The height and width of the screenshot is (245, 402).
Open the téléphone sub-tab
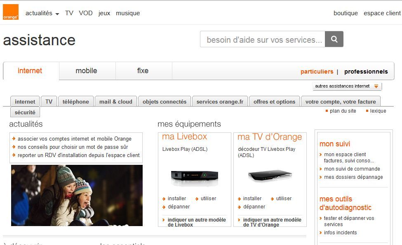coord(75,102)
